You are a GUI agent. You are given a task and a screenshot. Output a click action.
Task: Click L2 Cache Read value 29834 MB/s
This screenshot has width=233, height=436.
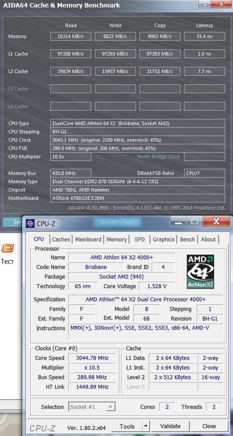(x=71, y=71)
